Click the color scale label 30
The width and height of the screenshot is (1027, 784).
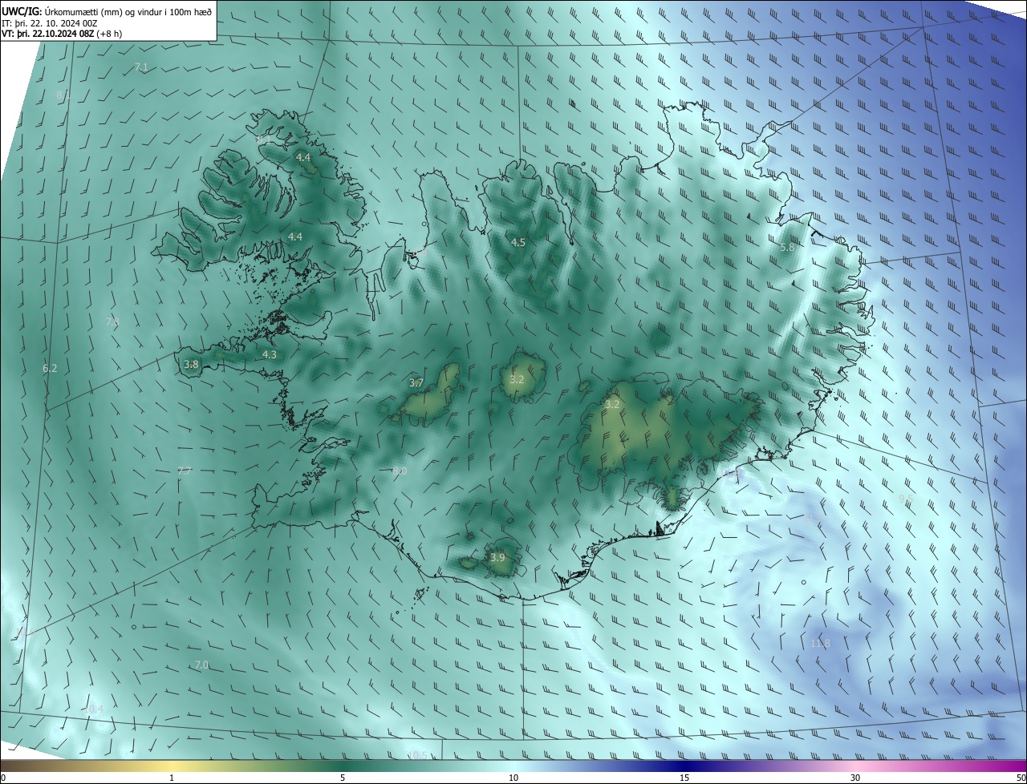coord(855,778)
